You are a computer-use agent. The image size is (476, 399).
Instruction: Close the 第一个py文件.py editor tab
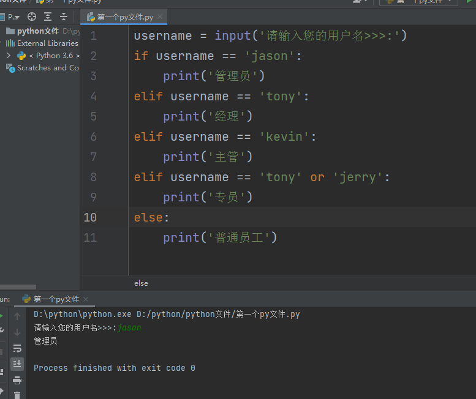click(160, 17)
